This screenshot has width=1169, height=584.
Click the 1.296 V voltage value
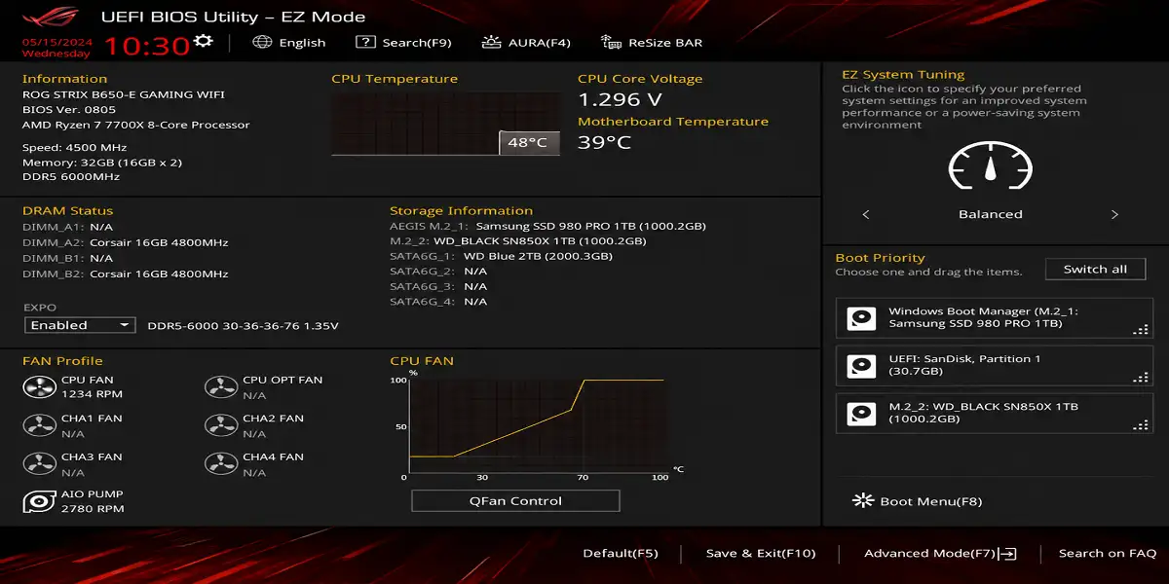620,99
